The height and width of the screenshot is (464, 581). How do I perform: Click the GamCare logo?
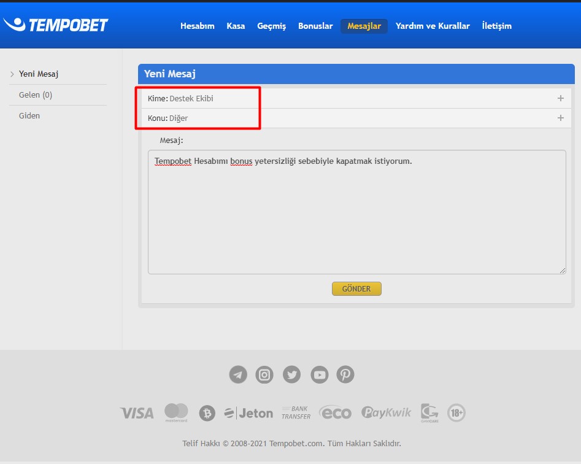tap(430, 413)
